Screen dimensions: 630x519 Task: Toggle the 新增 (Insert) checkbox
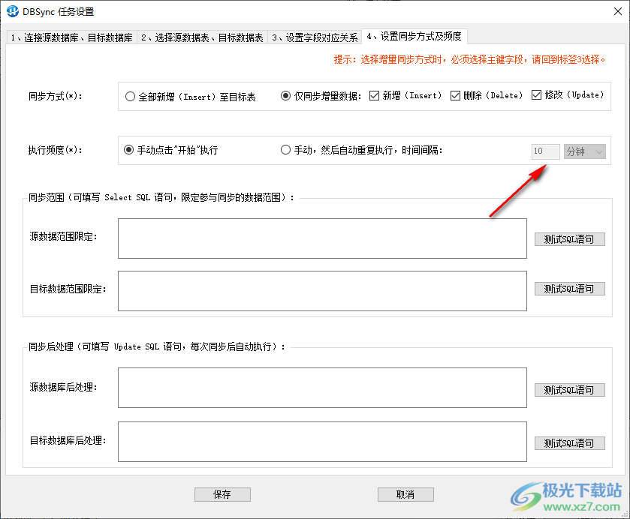tap(405, 95)
